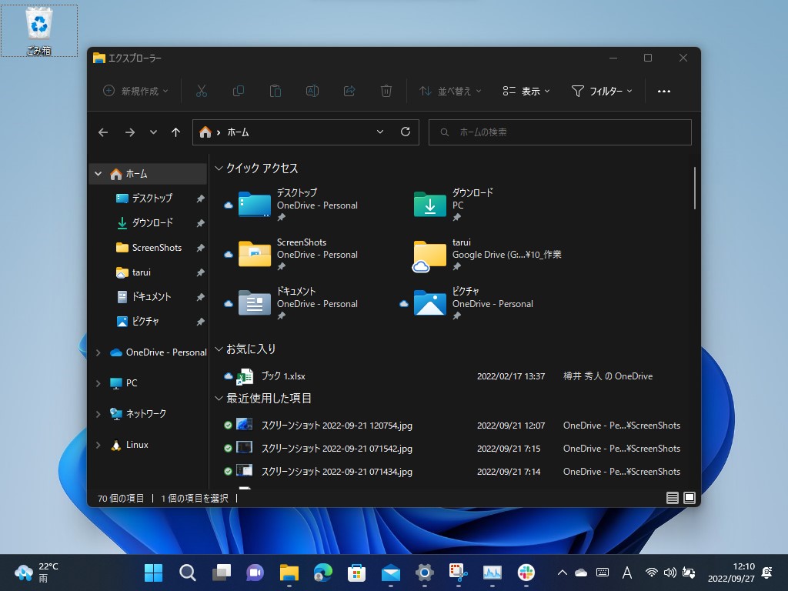Click the Cut scissors icon in toolbar

click(201, 91)
